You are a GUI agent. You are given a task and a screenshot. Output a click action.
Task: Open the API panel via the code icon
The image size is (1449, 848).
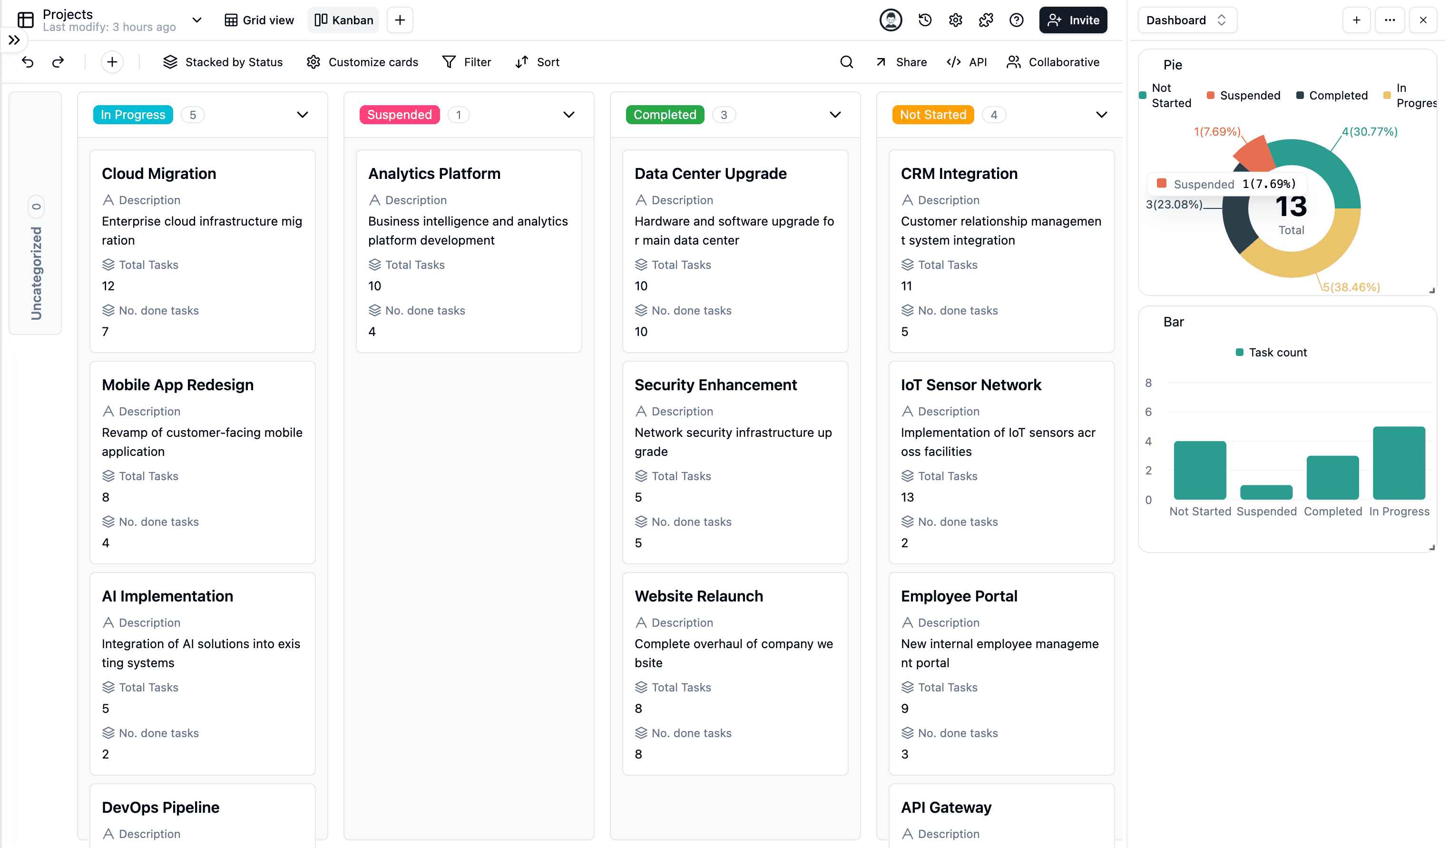pos(953,61)
